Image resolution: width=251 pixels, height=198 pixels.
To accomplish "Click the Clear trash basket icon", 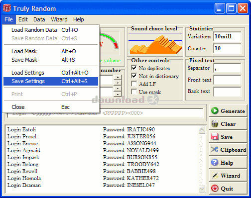I will 215,124.
